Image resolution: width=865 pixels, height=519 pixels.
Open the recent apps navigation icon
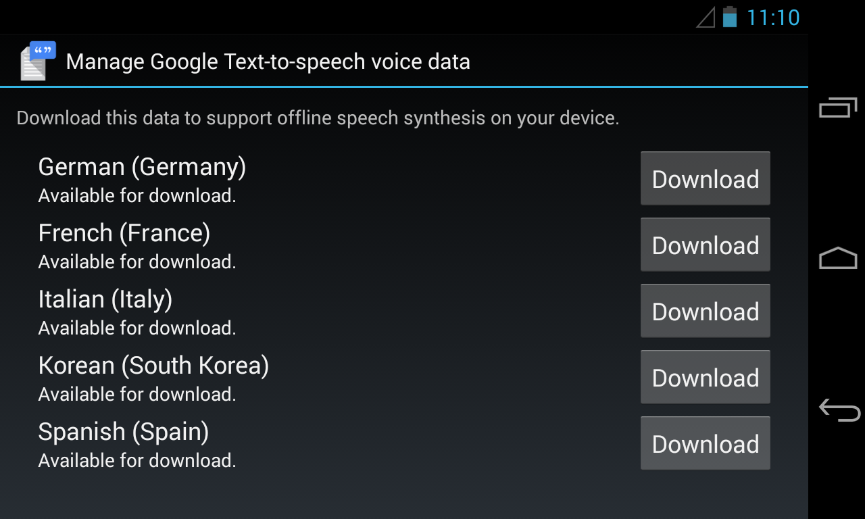838,107
